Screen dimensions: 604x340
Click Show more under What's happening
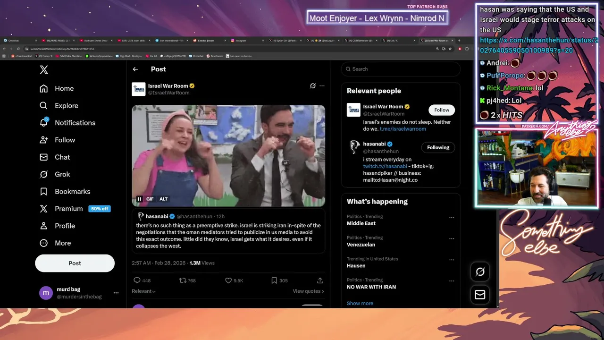360,303
